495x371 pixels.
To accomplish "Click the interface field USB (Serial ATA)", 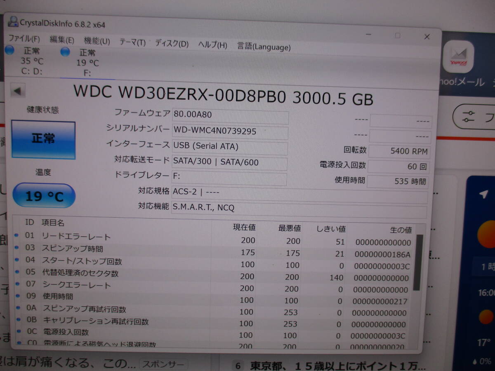I will 229,148.
